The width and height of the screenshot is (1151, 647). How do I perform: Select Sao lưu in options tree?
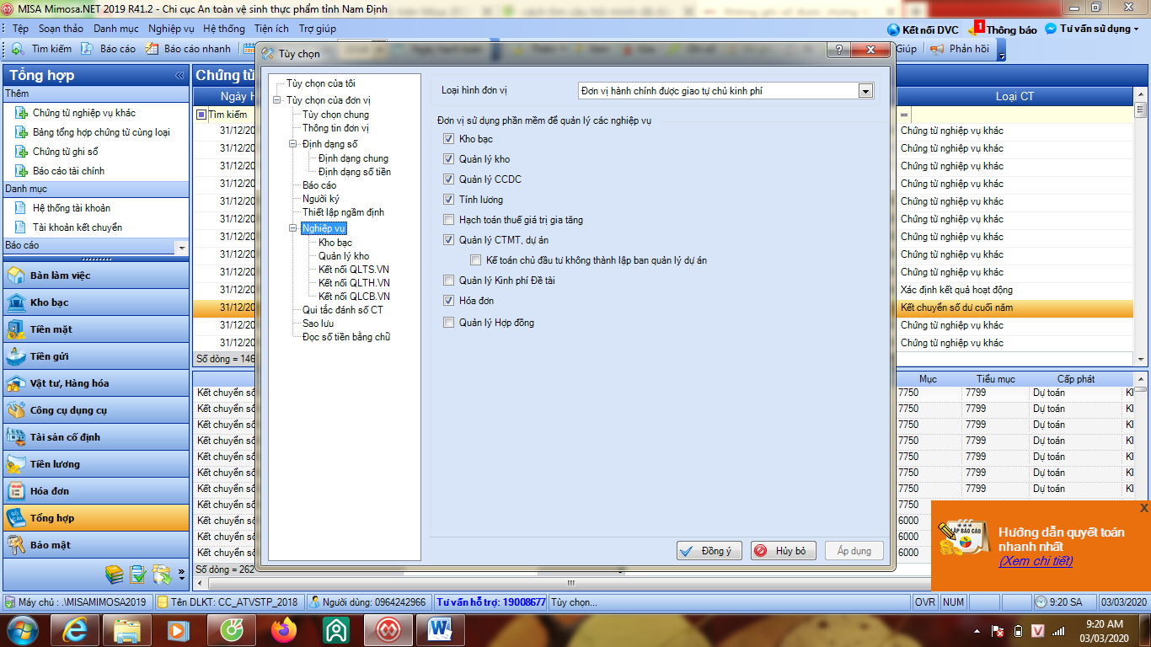(x=318, y=323)
